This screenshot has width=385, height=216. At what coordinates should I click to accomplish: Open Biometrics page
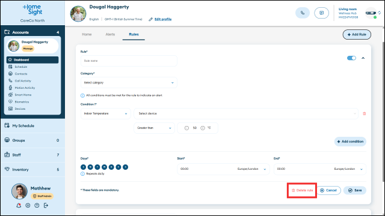[22, 101]
